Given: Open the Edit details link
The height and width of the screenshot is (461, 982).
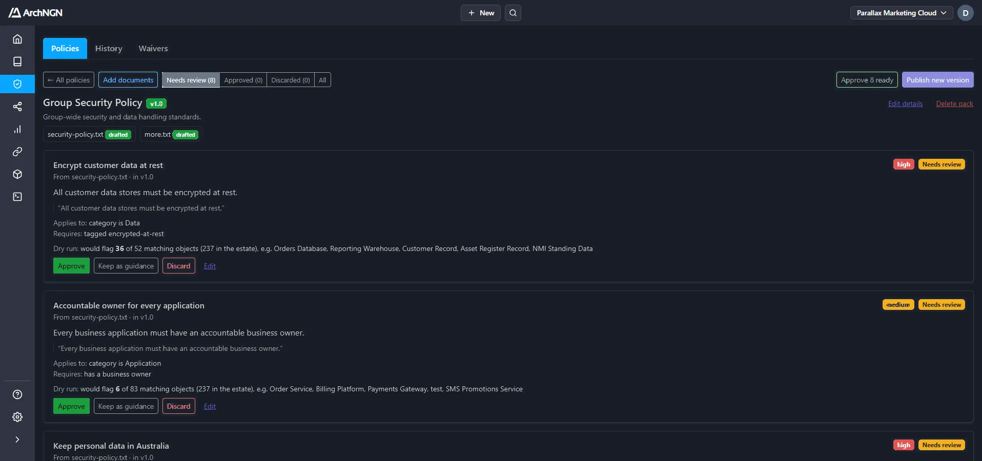Looking at the screenshot, I should (906, 103).
